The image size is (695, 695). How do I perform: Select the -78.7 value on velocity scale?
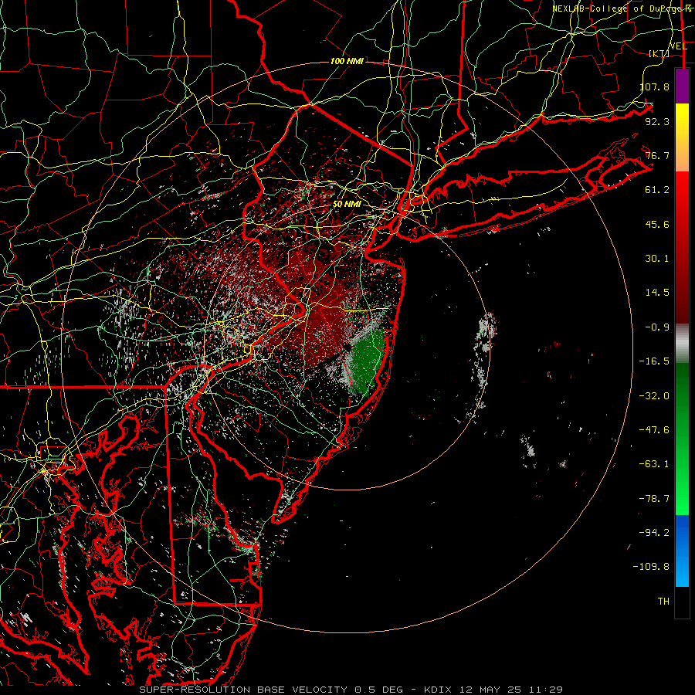pos(654,499)
